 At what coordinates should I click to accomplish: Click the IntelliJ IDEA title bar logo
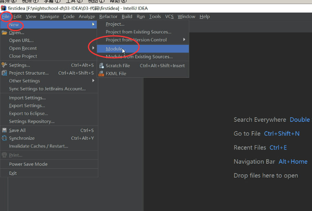click(3, 8)
